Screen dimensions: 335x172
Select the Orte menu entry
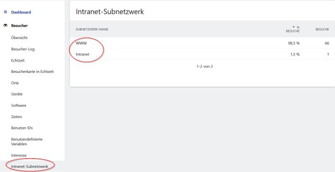point(15,83)
